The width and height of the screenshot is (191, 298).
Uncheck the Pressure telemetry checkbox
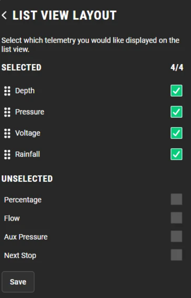(x=176, y=112)
